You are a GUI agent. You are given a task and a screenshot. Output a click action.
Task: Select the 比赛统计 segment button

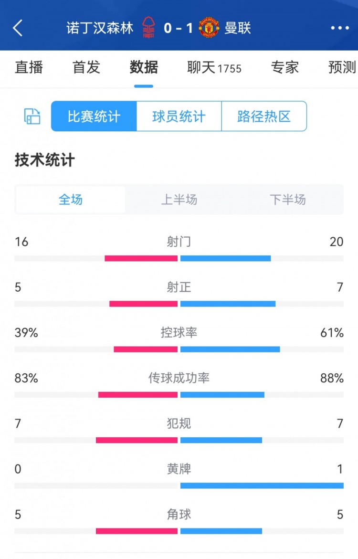click(94, 116)
